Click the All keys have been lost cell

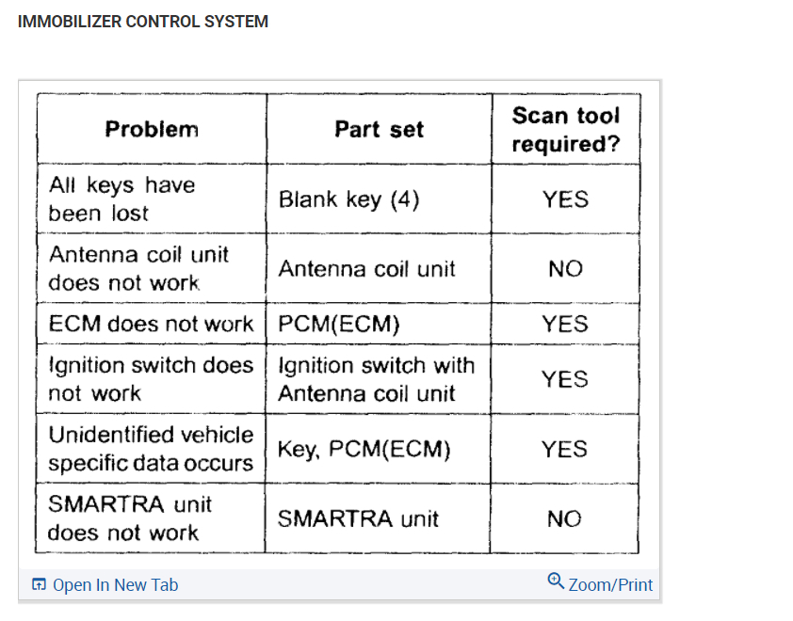click(122, 199)
